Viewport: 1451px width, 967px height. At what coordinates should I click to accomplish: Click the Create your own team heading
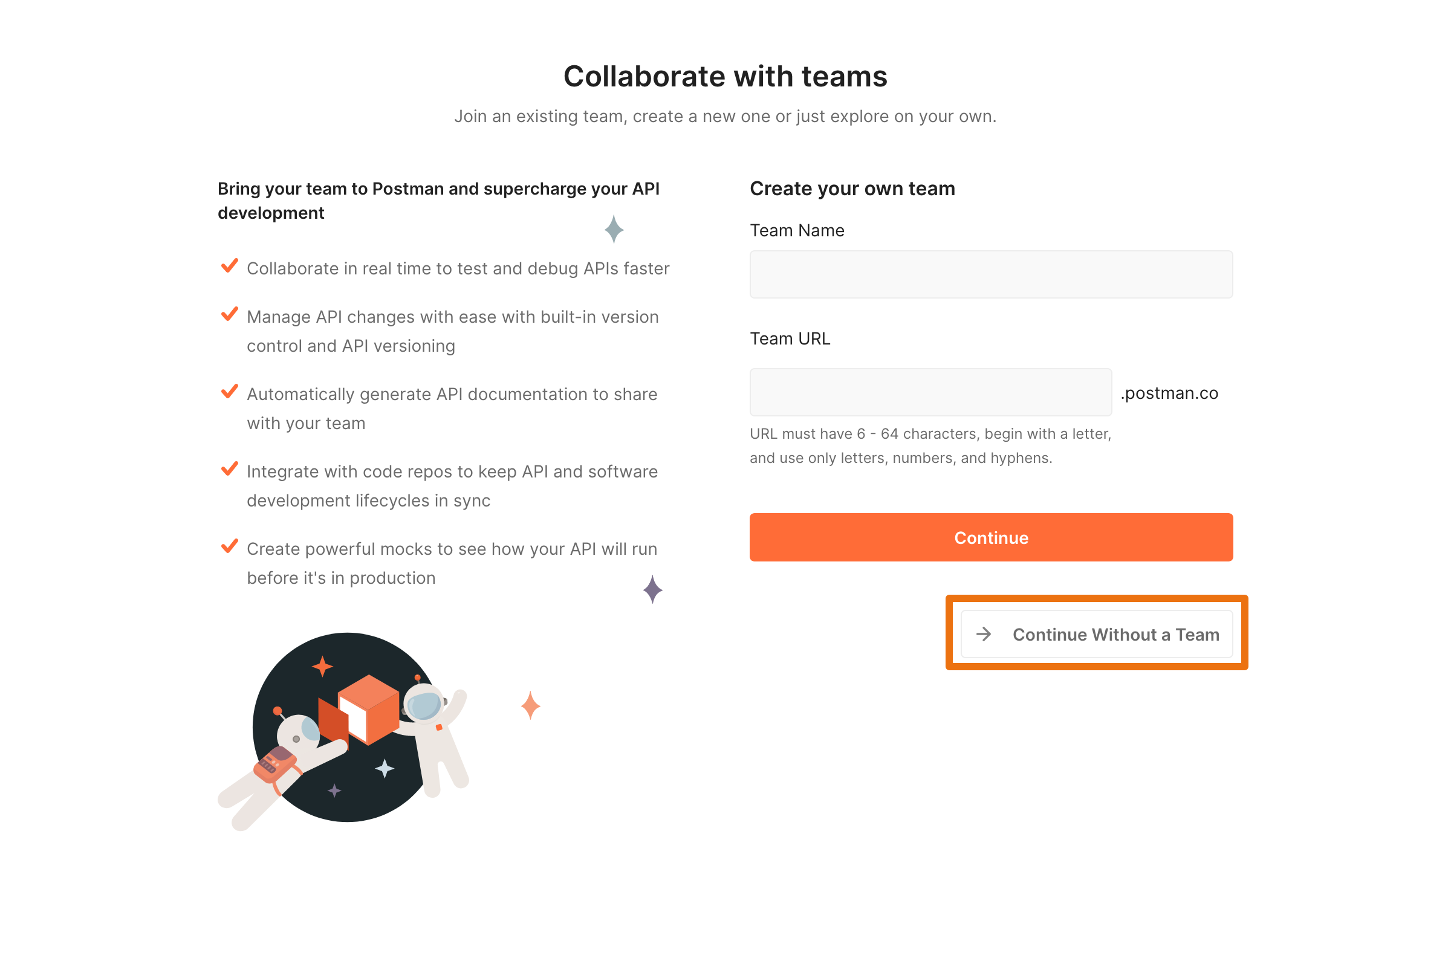[x=852, y=188]
